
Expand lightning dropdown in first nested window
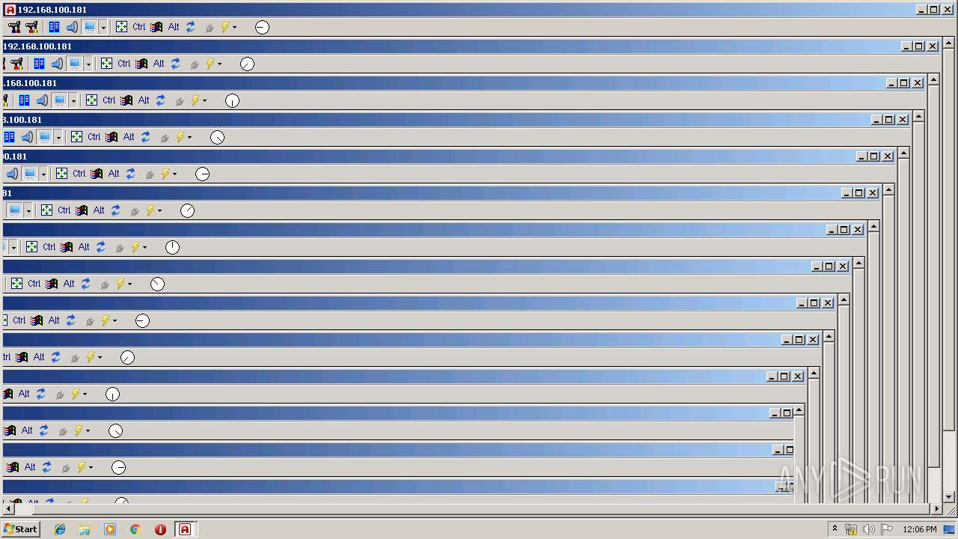click(x=219, y=64)
